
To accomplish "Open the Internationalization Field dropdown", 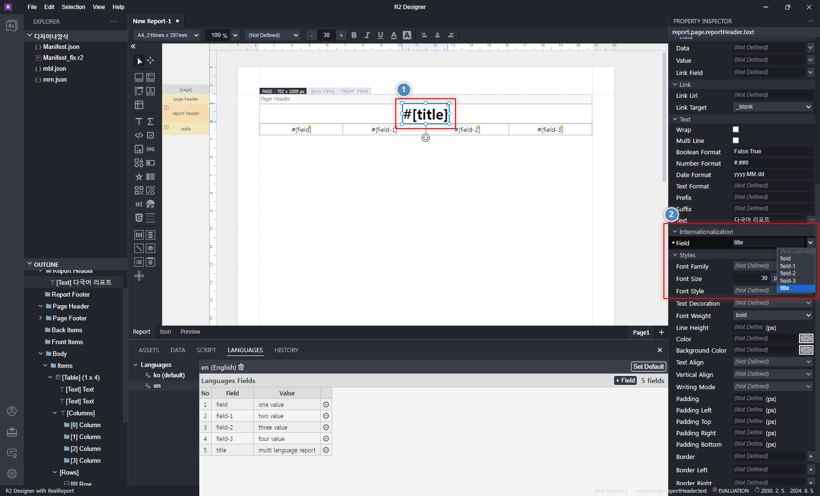I will coord(811,243).
